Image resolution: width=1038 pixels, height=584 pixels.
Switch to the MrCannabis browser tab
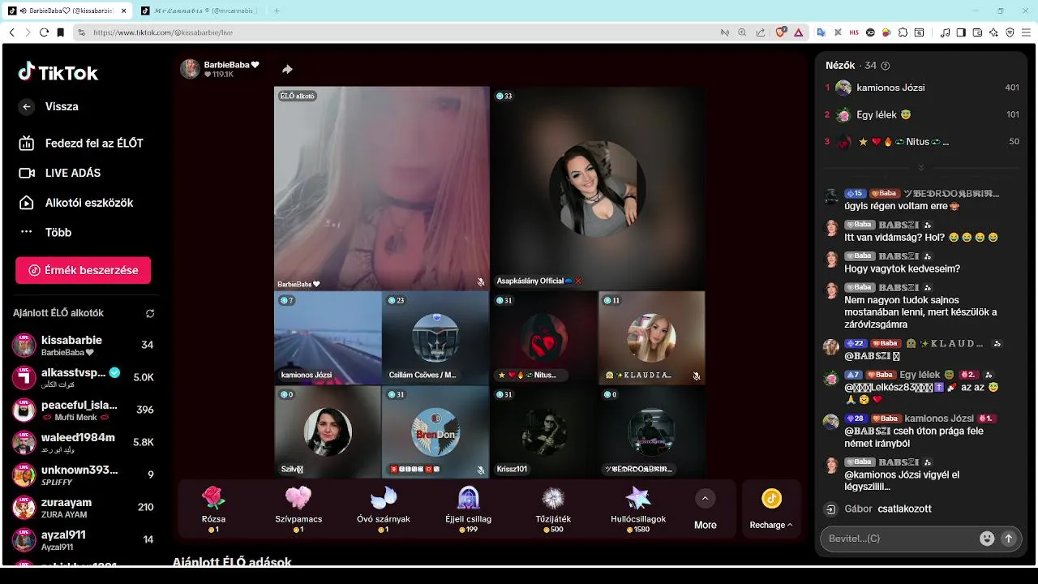pyautogui.click(x=199, y=11)
